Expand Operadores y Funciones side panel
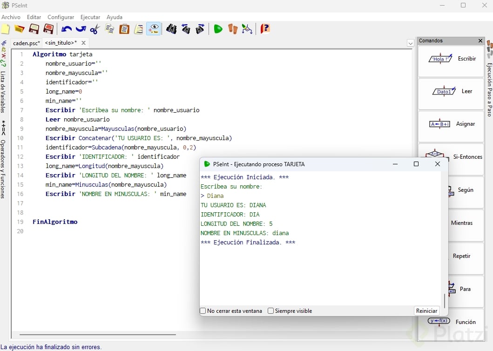The image size is (493, 351). [x=3, y=168]
